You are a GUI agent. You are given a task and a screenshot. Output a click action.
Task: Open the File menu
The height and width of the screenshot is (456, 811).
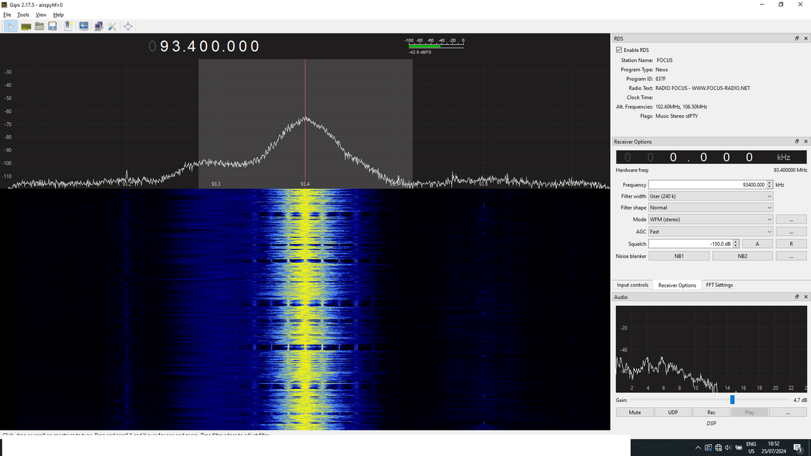[x=8, y=15]
